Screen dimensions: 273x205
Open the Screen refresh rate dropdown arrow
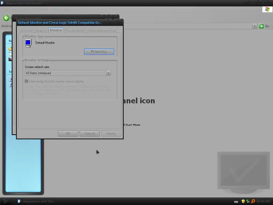[x=108, y=73]
